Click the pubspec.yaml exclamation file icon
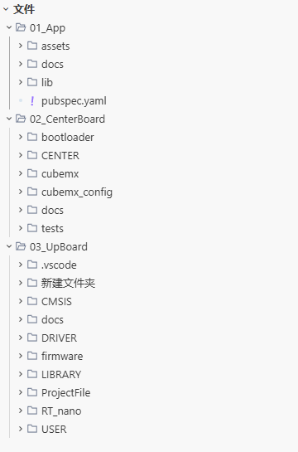 [32, 100]
